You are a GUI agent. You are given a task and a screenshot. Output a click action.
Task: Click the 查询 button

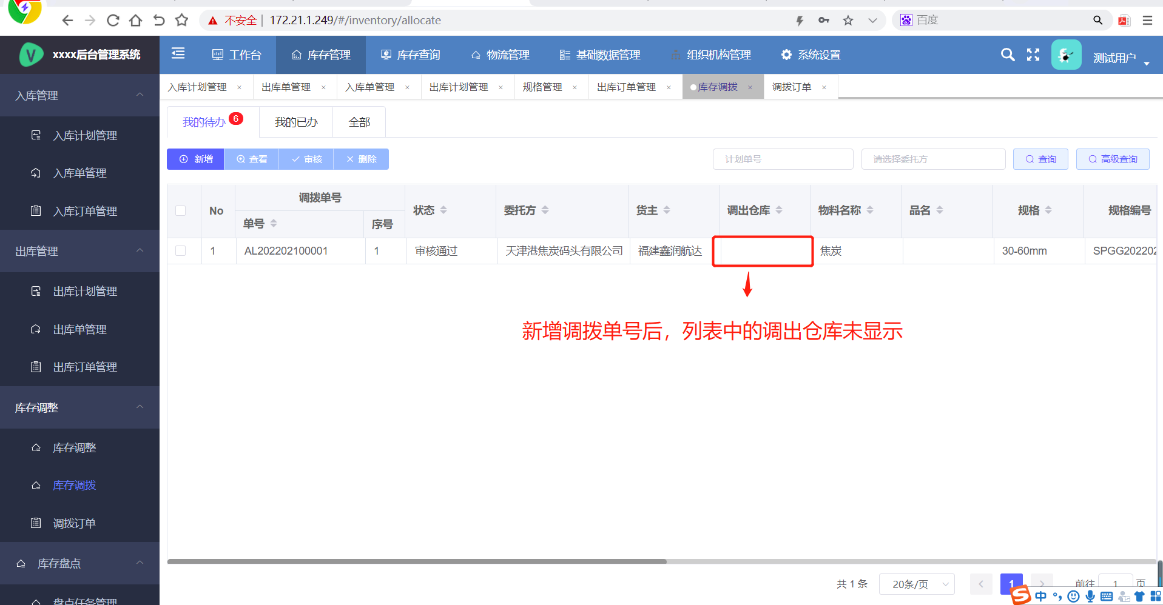(1040, 159)
